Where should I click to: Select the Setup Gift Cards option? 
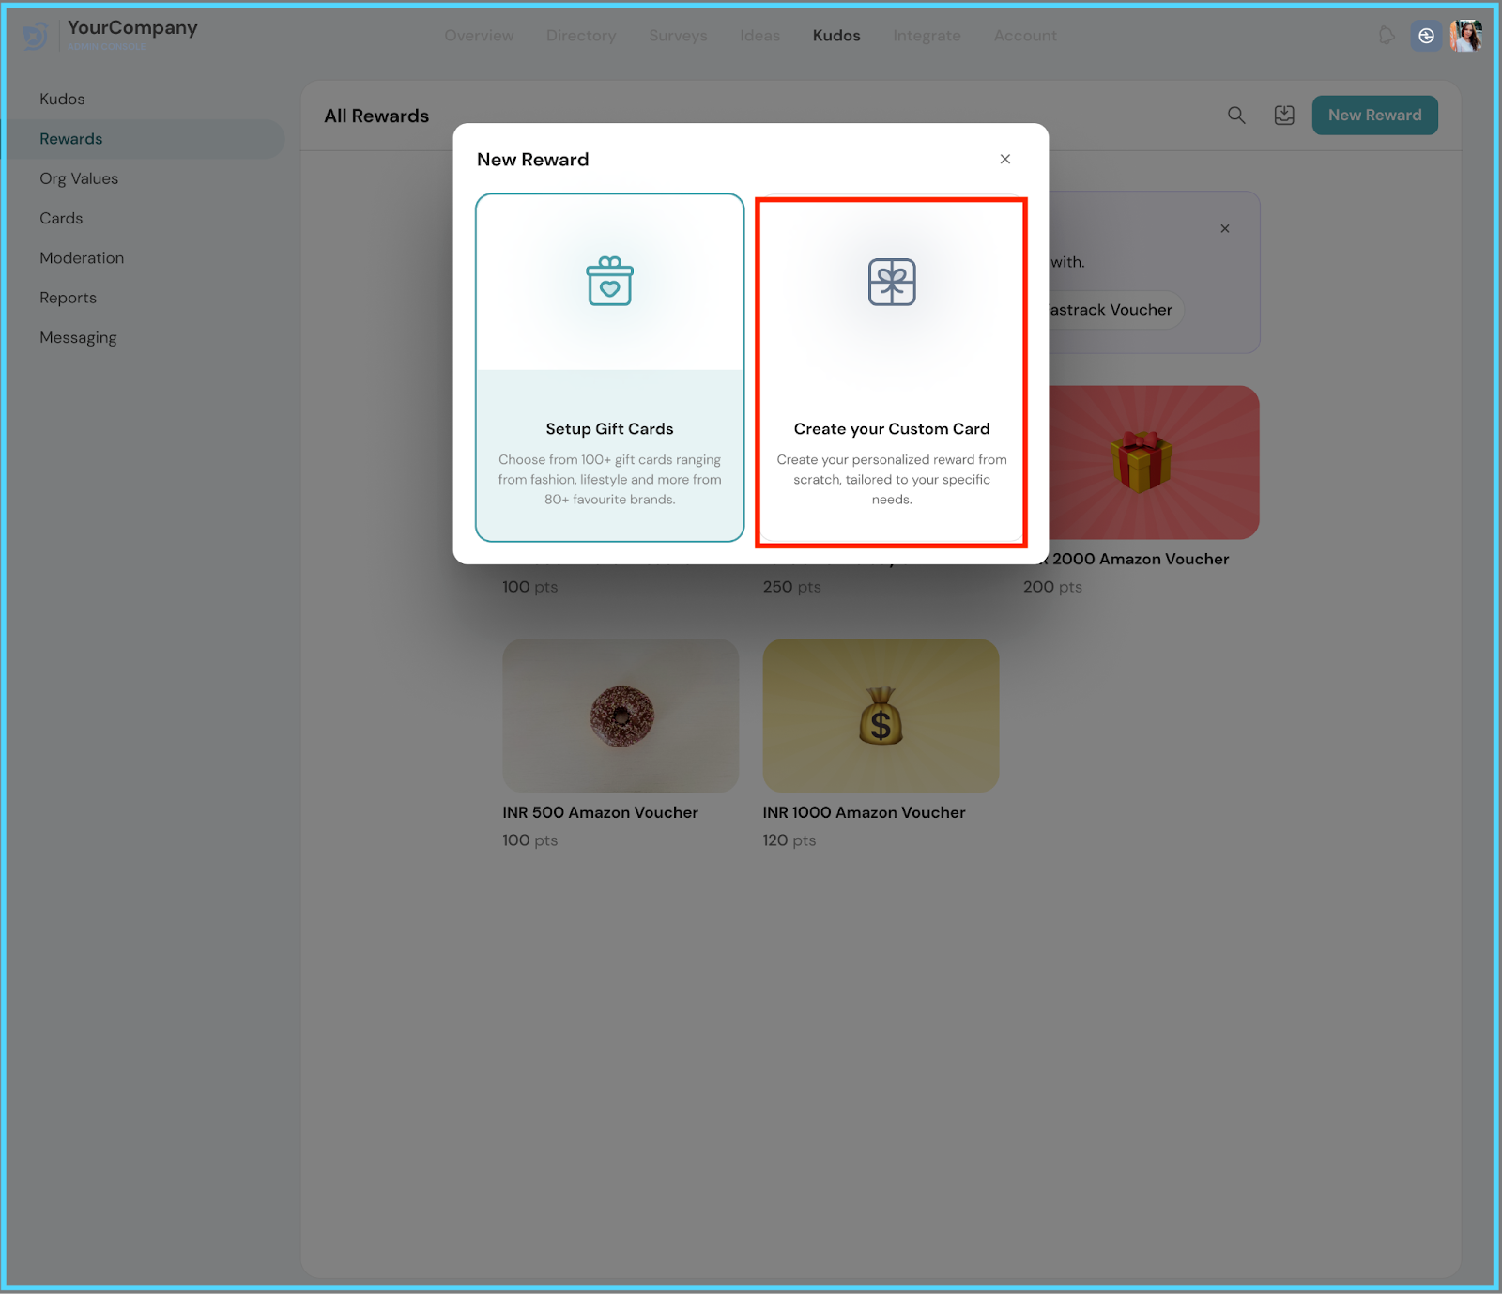click(x=610, y=367)
